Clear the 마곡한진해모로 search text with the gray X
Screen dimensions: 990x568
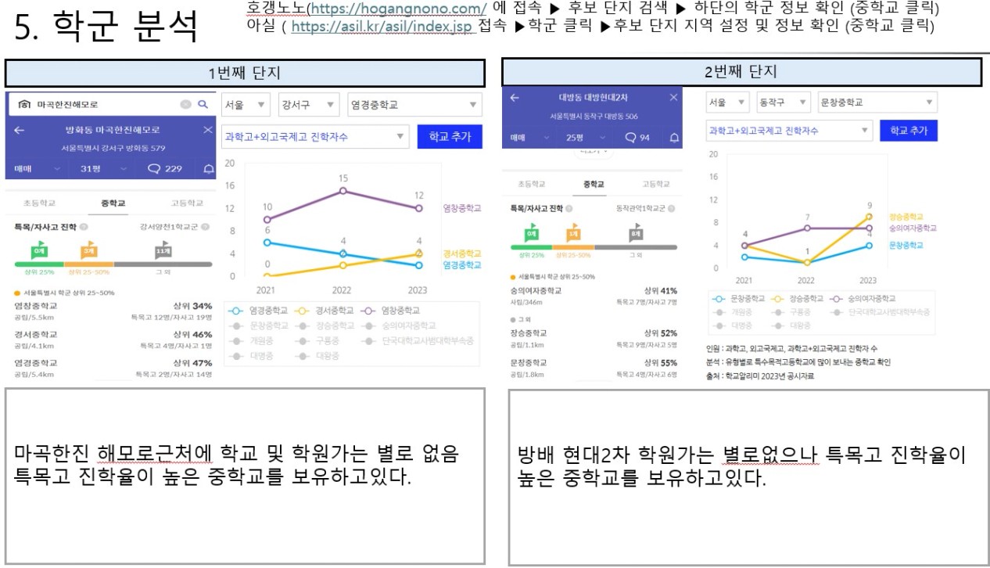tap(185, 104)
